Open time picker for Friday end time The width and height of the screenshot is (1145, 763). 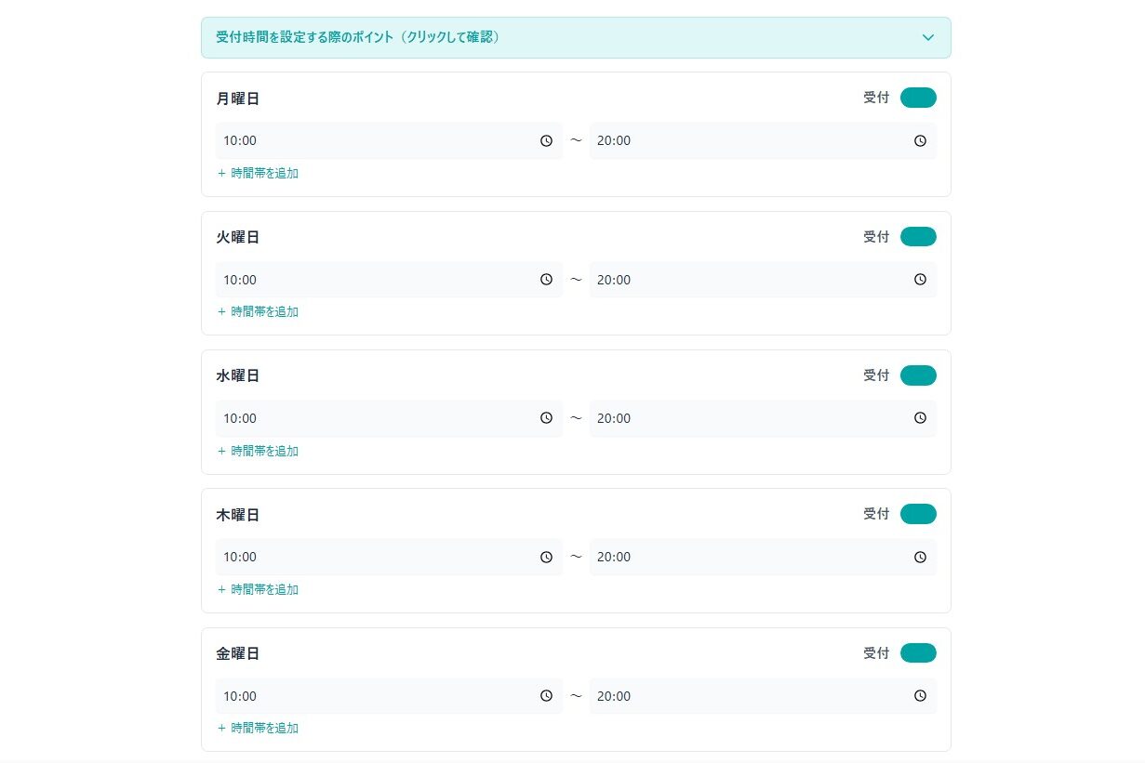point(920,696)
